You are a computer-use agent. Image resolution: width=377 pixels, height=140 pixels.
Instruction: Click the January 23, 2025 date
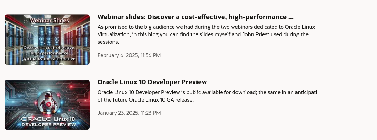coord(118,113)
